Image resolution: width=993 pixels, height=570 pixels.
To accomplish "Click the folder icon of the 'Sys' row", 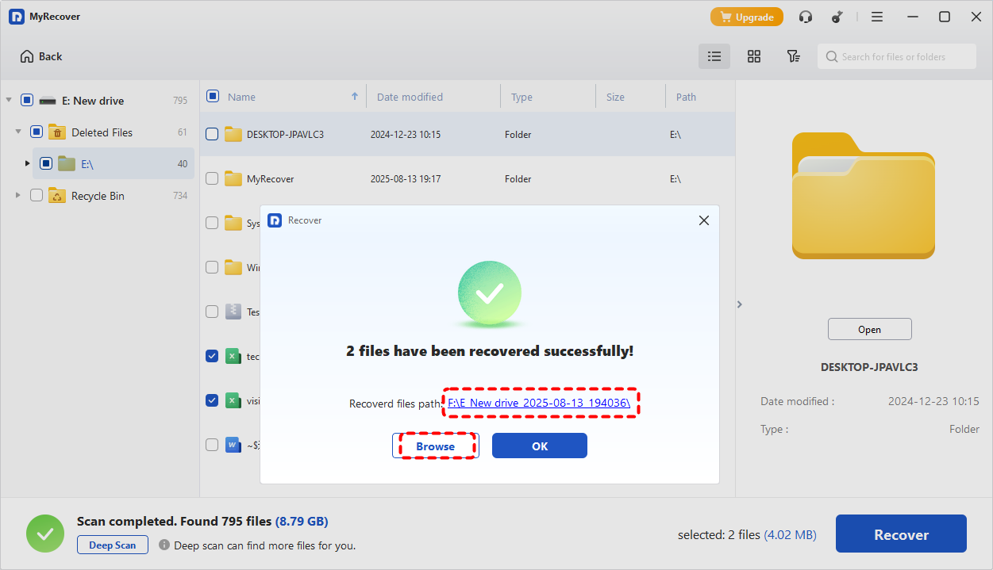I will coord(233,223).
